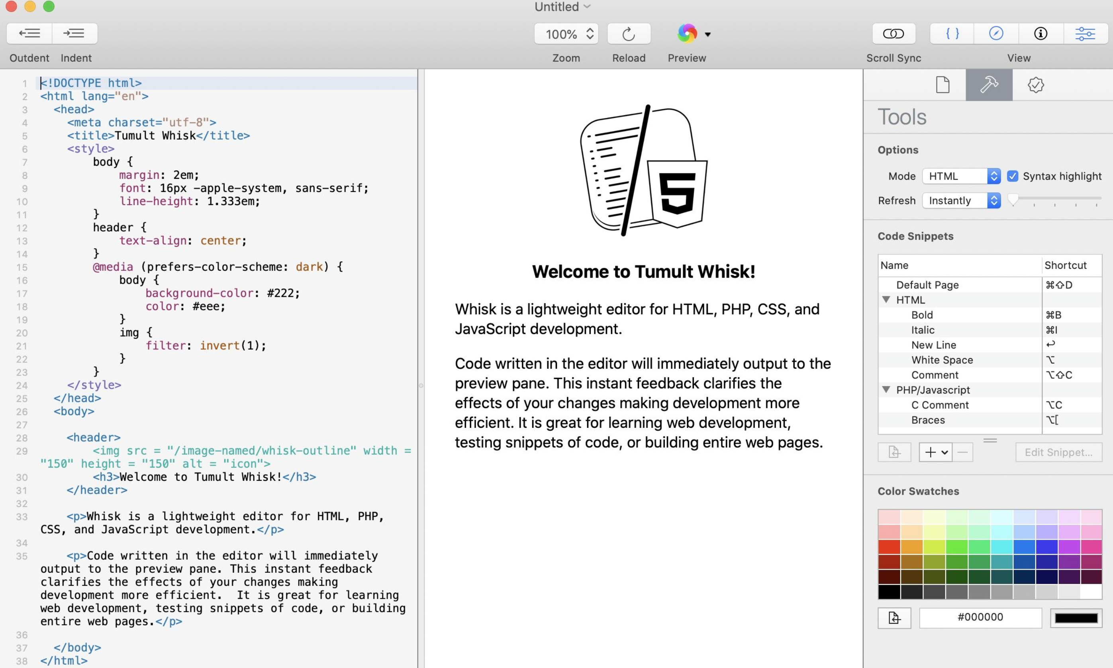1113x668 pixels.
Task: Pick the bright orange color swatch
Action: (912, 547)
